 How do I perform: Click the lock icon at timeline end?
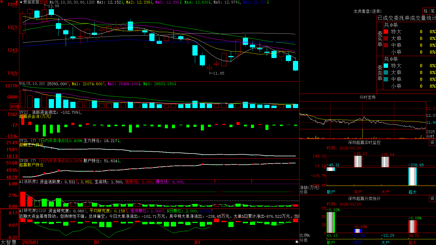pos(297,241)
